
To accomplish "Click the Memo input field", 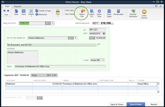I will coord(60,67).
